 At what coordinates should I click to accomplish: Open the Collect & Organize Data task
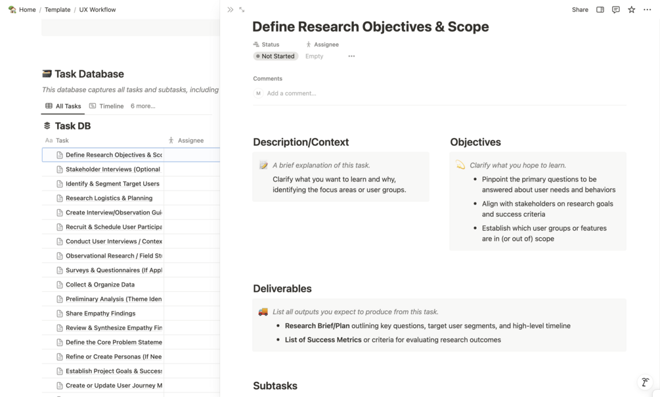(x=100, y=285)
